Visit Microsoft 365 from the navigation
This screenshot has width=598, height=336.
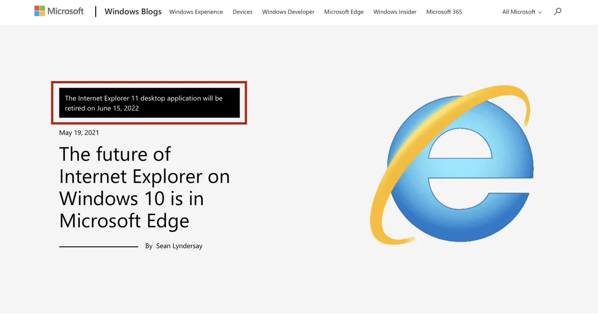click(444, 11)
